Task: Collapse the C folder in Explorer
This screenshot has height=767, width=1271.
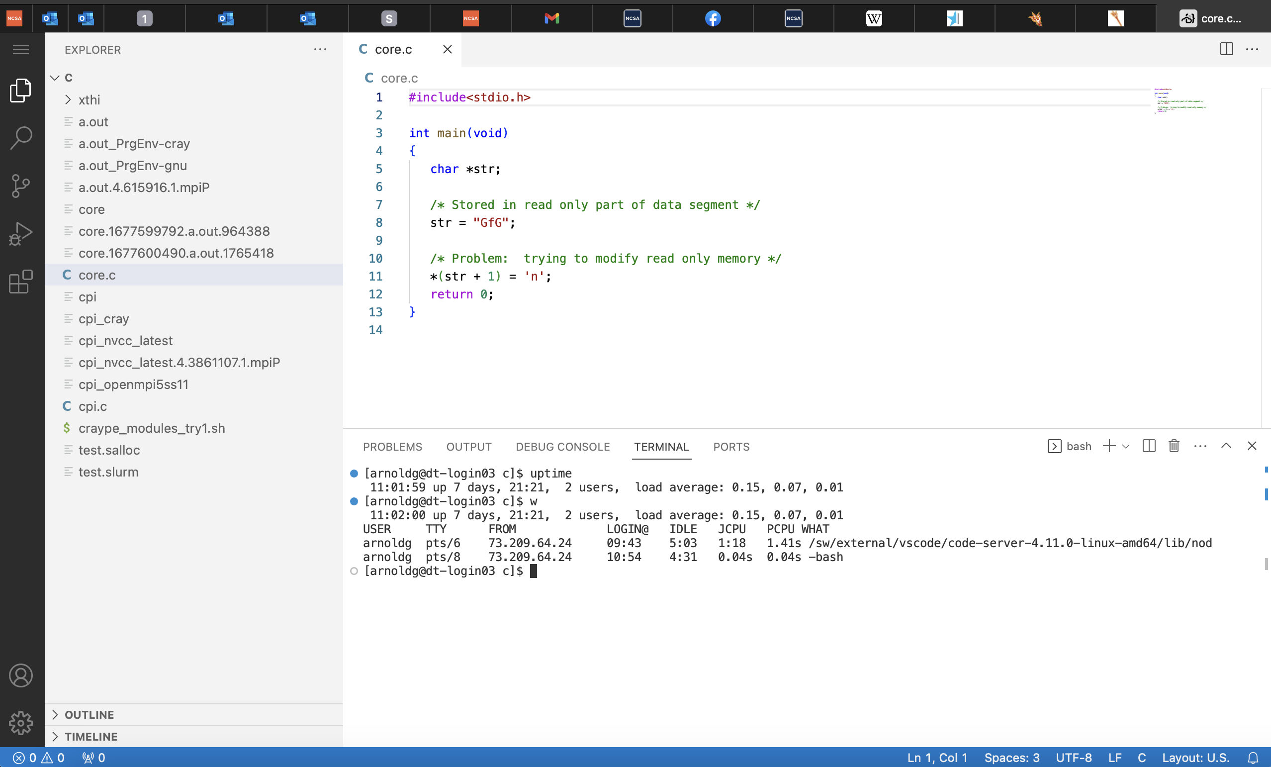Action: 55,78
